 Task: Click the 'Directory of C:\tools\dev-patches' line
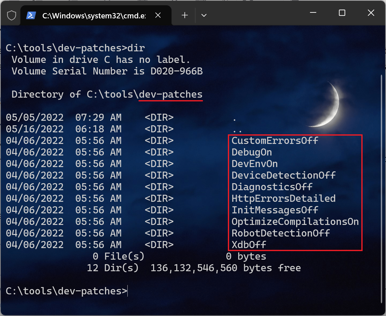107,94
